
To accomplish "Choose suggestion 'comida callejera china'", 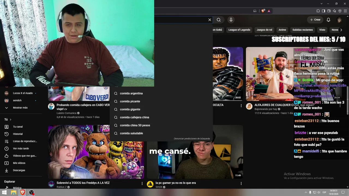I will click(161, 117).
